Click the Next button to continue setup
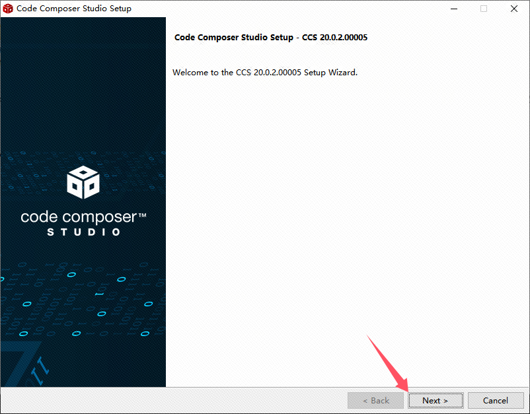Image resolution: width=530 pixels, height=414 pixels. [435, 401]
